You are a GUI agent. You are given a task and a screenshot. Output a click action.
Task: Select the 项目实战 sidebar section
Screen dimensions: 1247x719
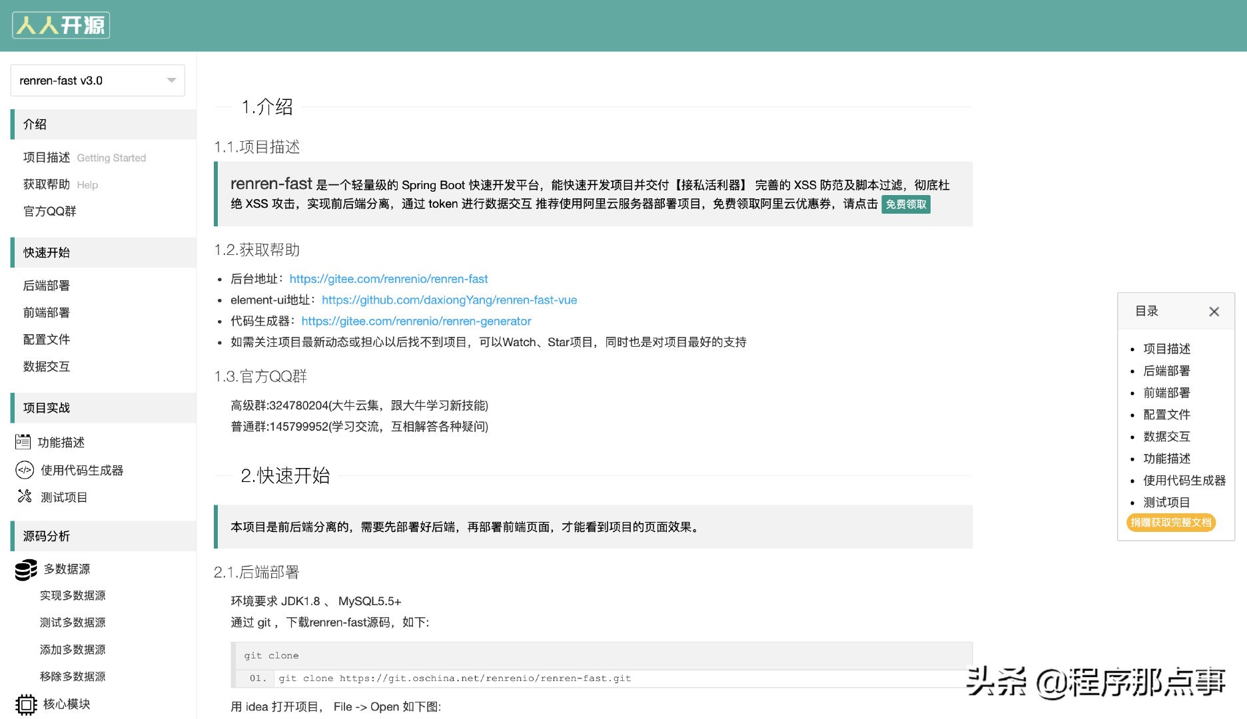(103, 407)
